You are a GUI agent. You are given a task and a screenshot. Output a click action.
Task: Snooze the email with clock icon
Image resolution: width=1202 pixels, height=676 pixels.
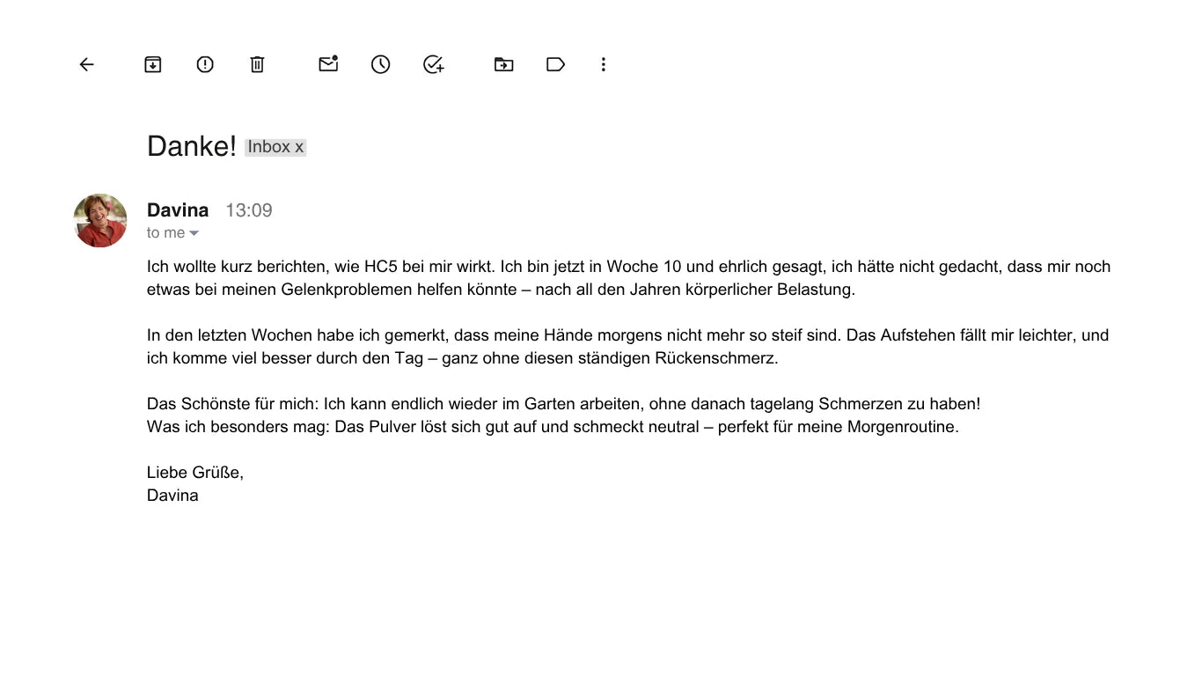(380, 64)
